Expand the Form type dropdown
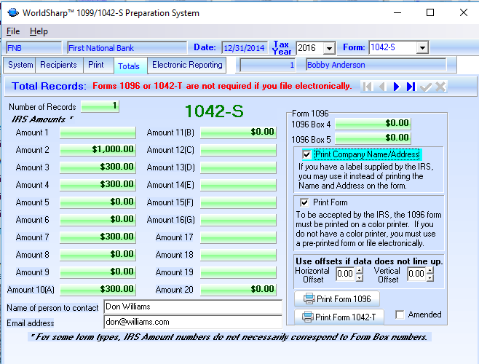 click(421, 48)
